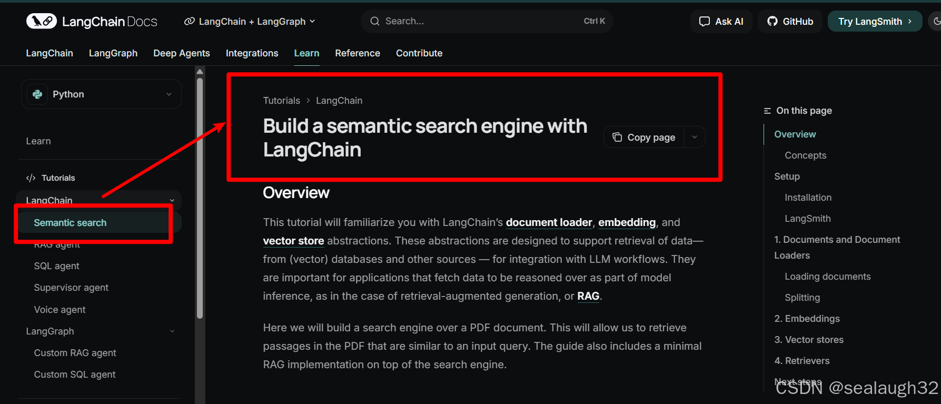
Task: Click the Try LangSmith button
Action: pyautogui.click(x=875, y=22)
